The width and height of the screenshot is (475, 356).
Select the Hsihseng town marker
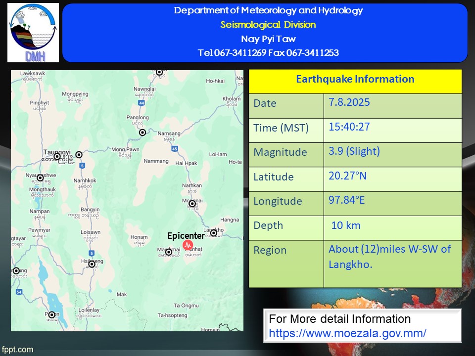click(92, 264)
